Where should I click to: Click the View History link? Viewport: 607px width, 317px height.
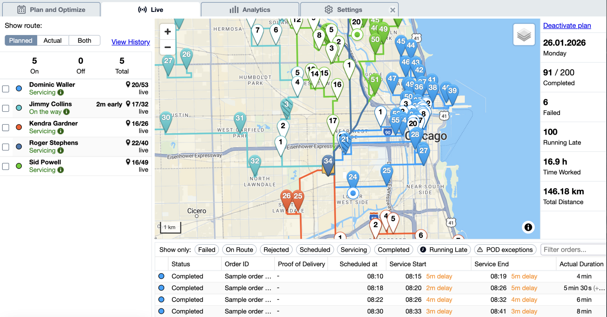click(x=131, y=42)
